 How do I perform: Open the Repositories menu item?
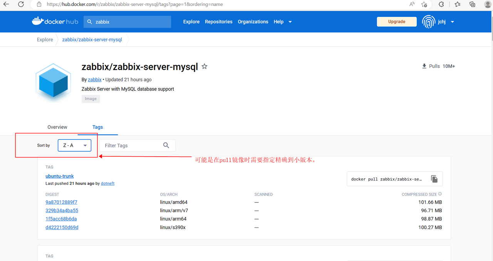218,22
